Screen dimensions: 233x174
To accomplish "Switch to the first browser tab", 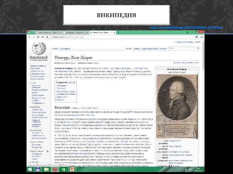I will pos(49,32).
